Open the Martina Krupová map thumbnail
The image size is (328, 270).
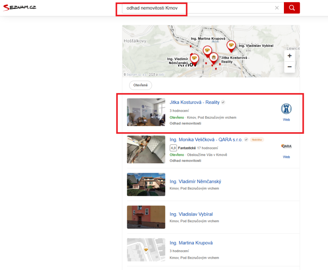point(146,250)
